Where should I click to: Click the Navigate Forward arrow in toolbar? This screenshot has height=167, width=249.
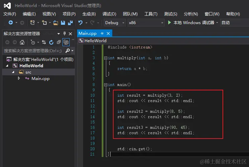click(22, 23)
